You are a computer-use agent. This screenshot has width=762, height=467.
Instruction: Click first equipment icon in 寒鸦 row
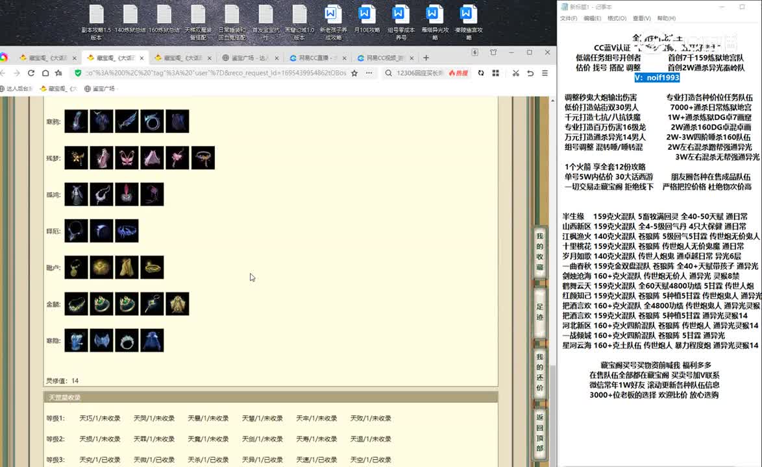point(77,121)
